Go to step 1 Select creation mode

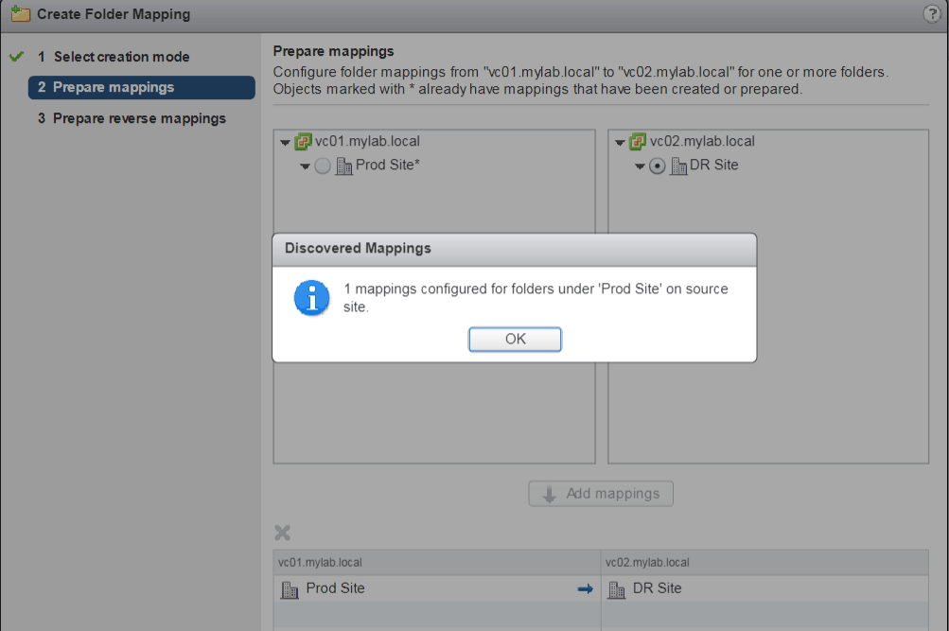click(x=121, y=57)
